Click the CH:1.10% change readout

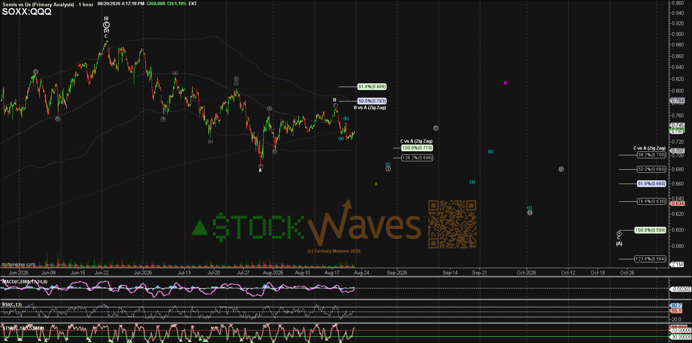point(177,4)
